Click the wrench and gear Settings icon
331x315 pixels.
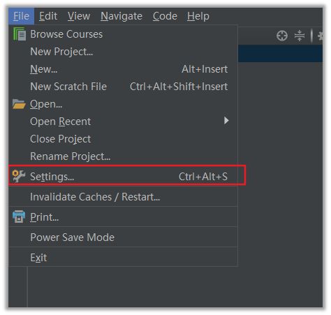(19, 176)
